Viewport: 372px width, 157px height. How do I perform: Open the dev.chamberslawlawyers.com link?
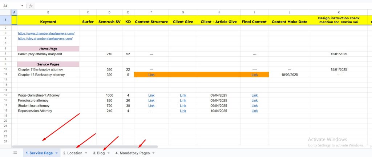pos(45,39)
